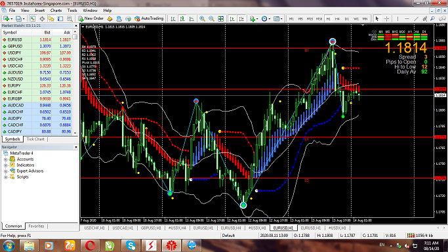Open the Indicators list dropdown
Screen dimensions: 448x252
tap(253, 18)
